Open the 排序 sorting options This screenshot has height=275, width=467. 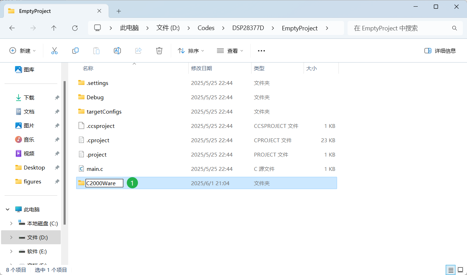pos(191,50)
